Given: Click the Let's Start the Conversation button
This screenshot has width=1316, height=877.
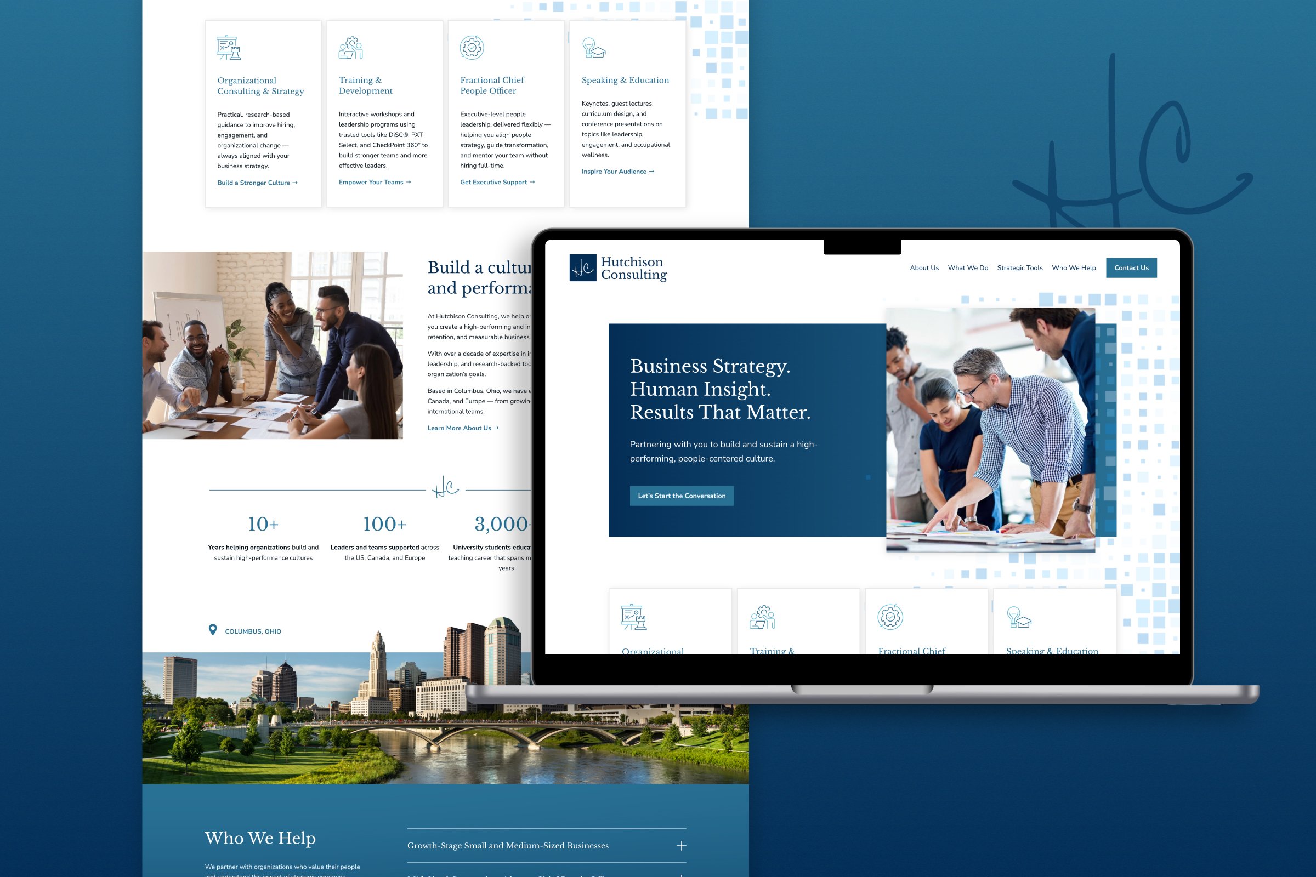Looking at the screenshot, I should click(682, 496).
